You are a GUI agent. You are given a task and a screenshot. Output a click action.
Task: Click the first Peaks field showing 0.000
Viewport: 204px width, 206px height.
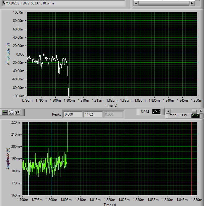(x=73, y=114)
